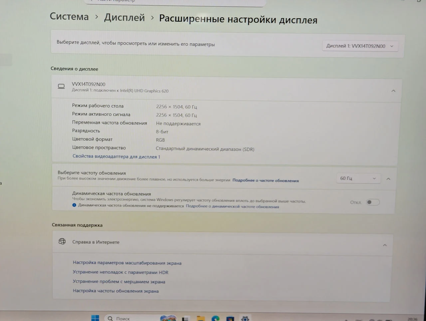Click the Settings gear icon in the taskbar
The height and width of the screenshot is (321, 426).
(245, 319)
